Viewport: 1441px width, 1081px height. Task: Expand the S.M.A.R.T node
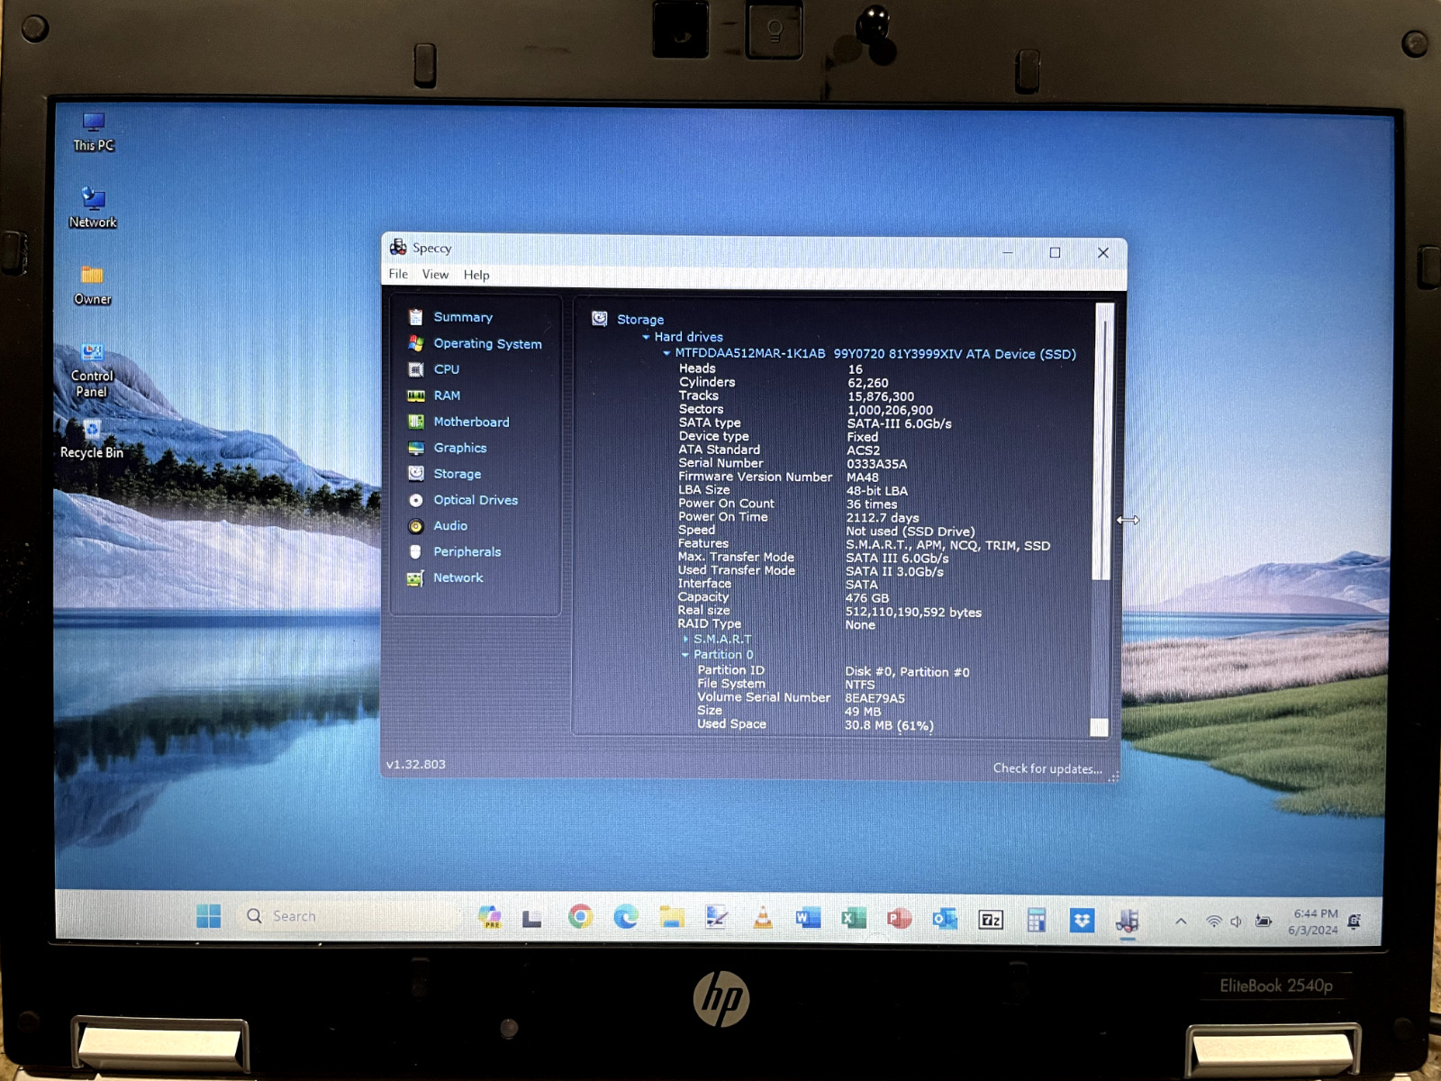[685, 640]
